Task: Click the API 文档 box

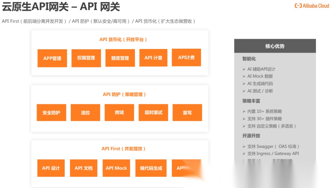Action: coord(84,168)
